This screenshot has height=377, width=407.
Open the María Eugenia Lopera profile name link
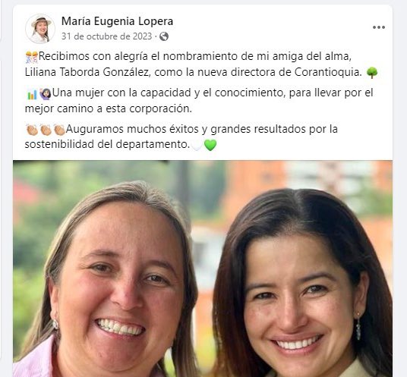(118, 21)
